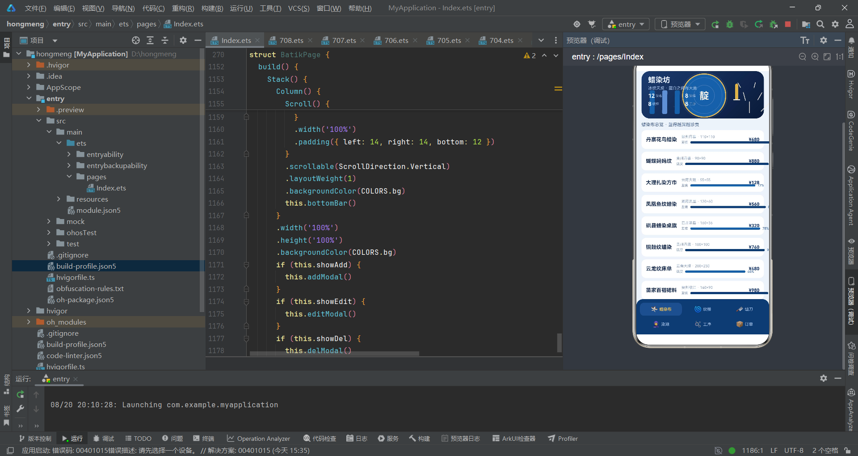Click the Tt font size icon in previewer
Viewport: 858px width, 456px height.
[805, 41]
